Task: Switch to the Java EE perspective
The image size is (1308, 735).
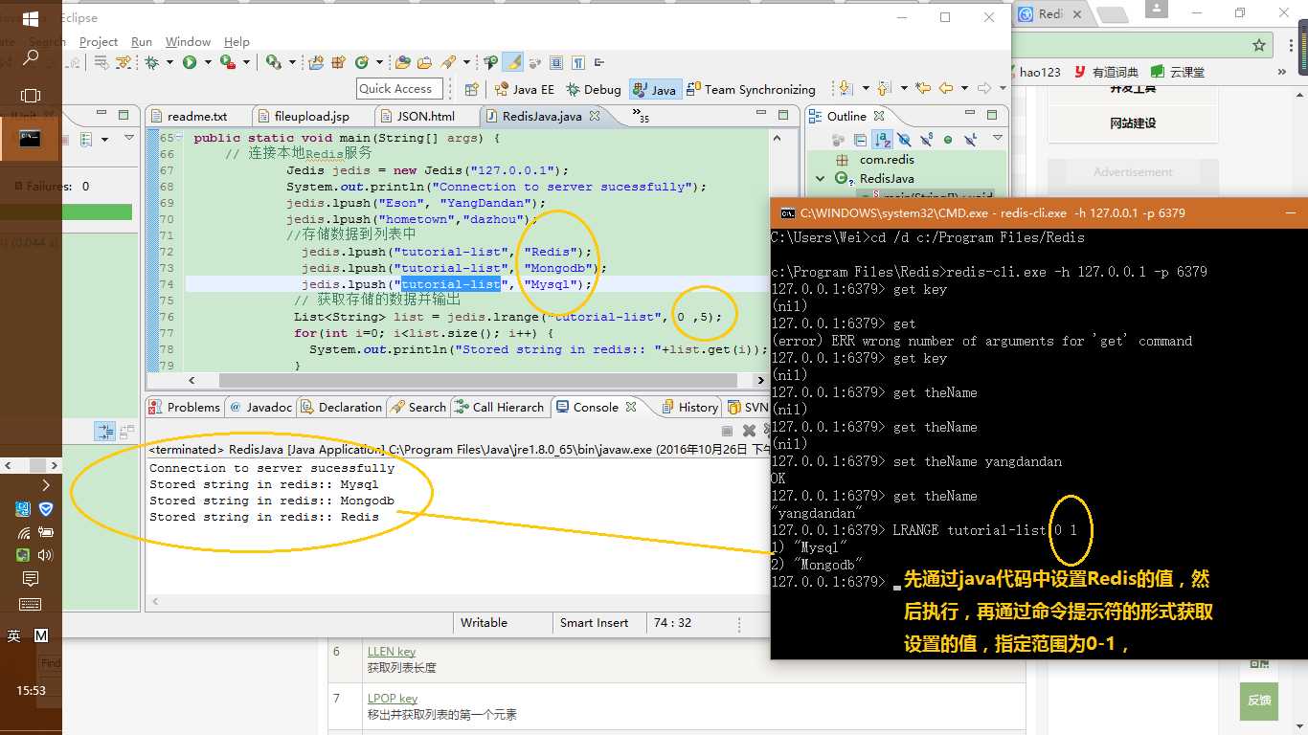Action: pos(524,89)
